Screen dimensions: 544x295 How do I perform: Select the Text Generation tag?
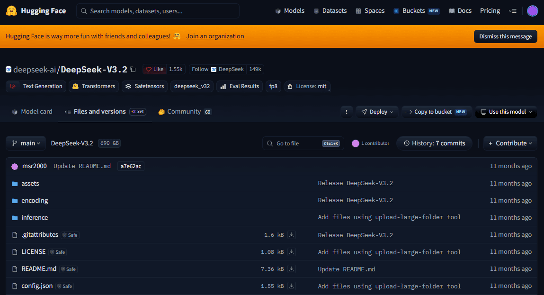click(36, 86)
